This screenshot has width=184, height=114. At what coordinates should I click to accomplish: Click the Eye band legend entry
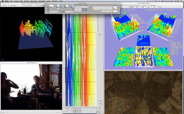click(174, 54)
